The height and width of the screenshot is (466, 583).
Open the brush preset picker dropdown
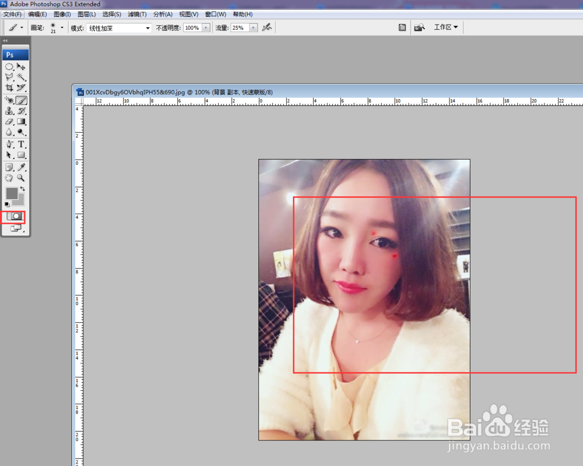click(x=62, y=27)
